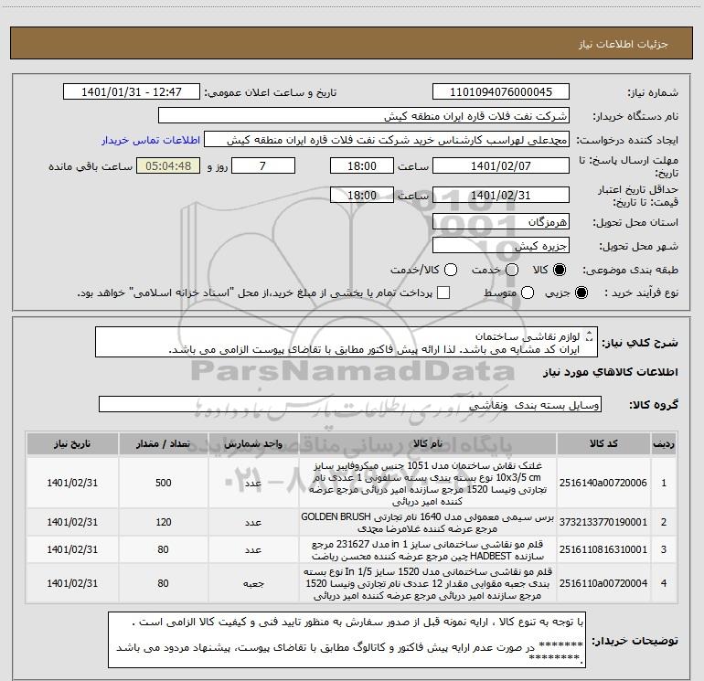The height and width of the screenshot is (681, 704).
Task: Click the واحد شمارش column header
Action: coord(253,443)
